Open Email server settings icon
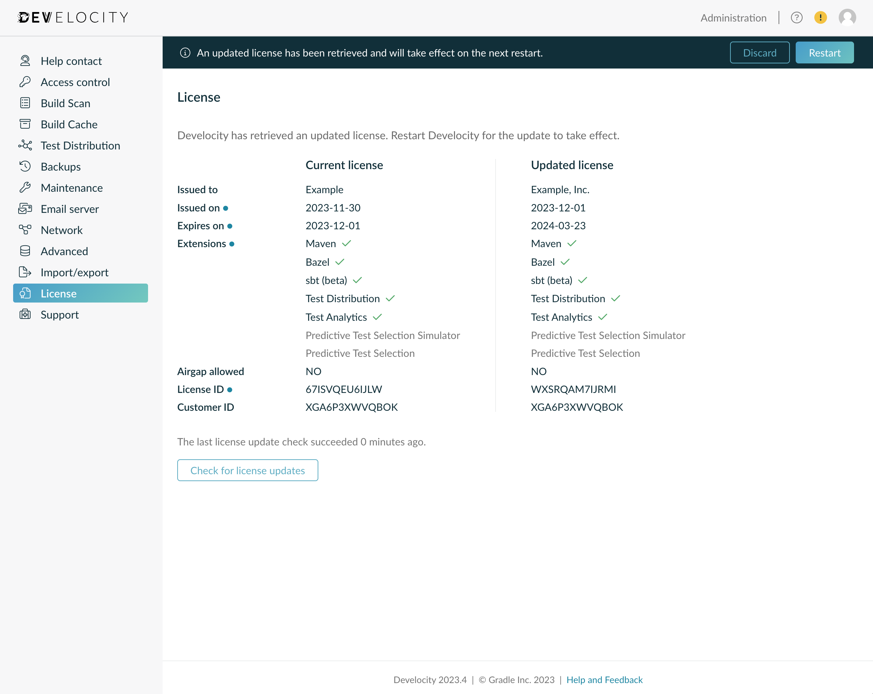This screenshot has height=694, width=873. pos(25,209)
